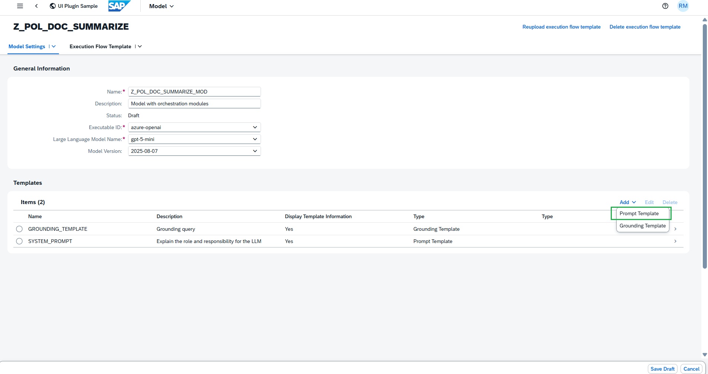Expand Execution Flow Template tab chevron
708x374 pixels.
tap(140, 46)
